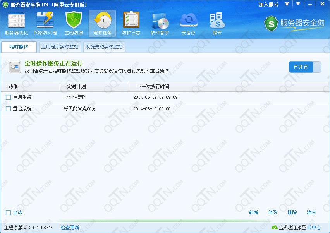Open the title bar dropdown menu arrow
The image size is (330, 233).
(x=298, y=4)
